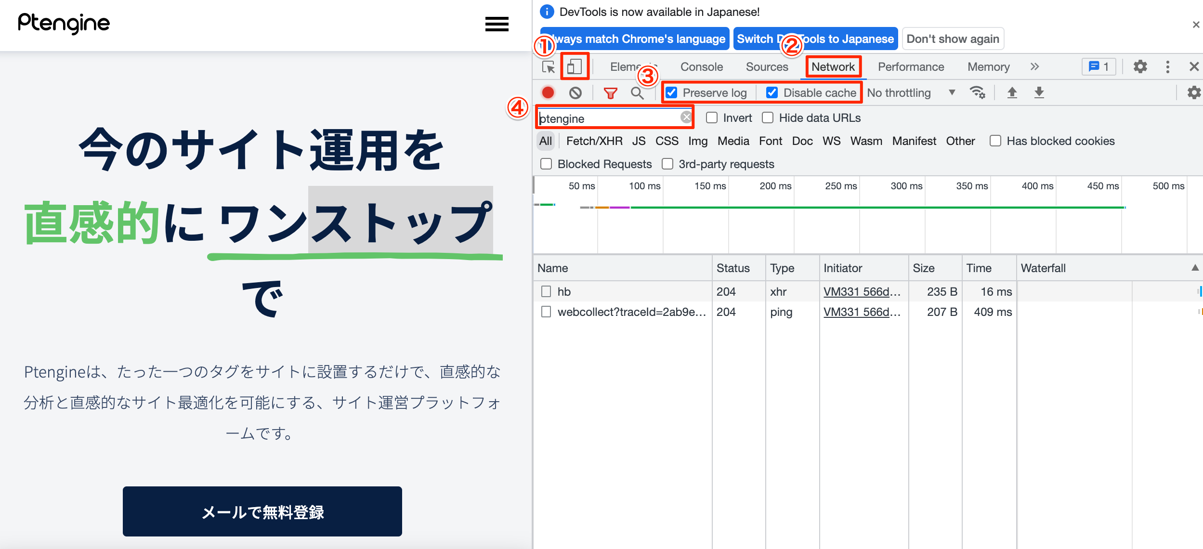This screenshot has height=549, width=1203.
Task: Open network conditions wifi icon
Action: pos(977,92)
